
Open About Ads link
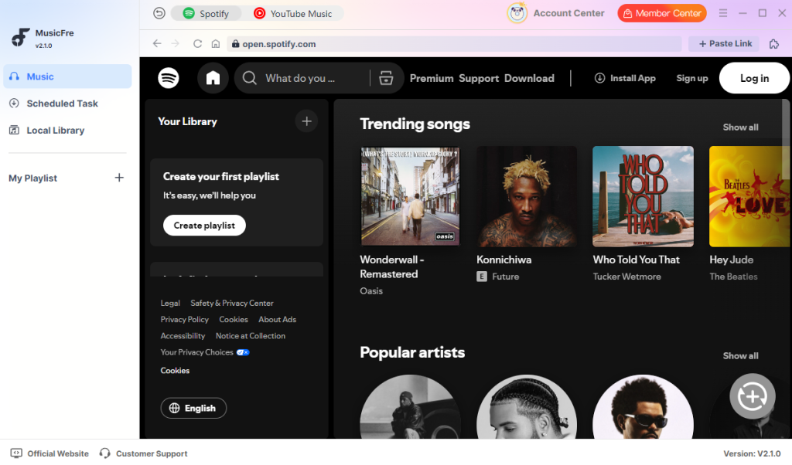[278, 319]
